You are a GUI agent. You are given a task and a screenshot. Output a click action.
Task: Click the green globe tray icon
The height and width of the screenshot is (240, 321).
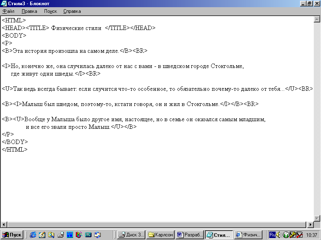pos(286,235)
